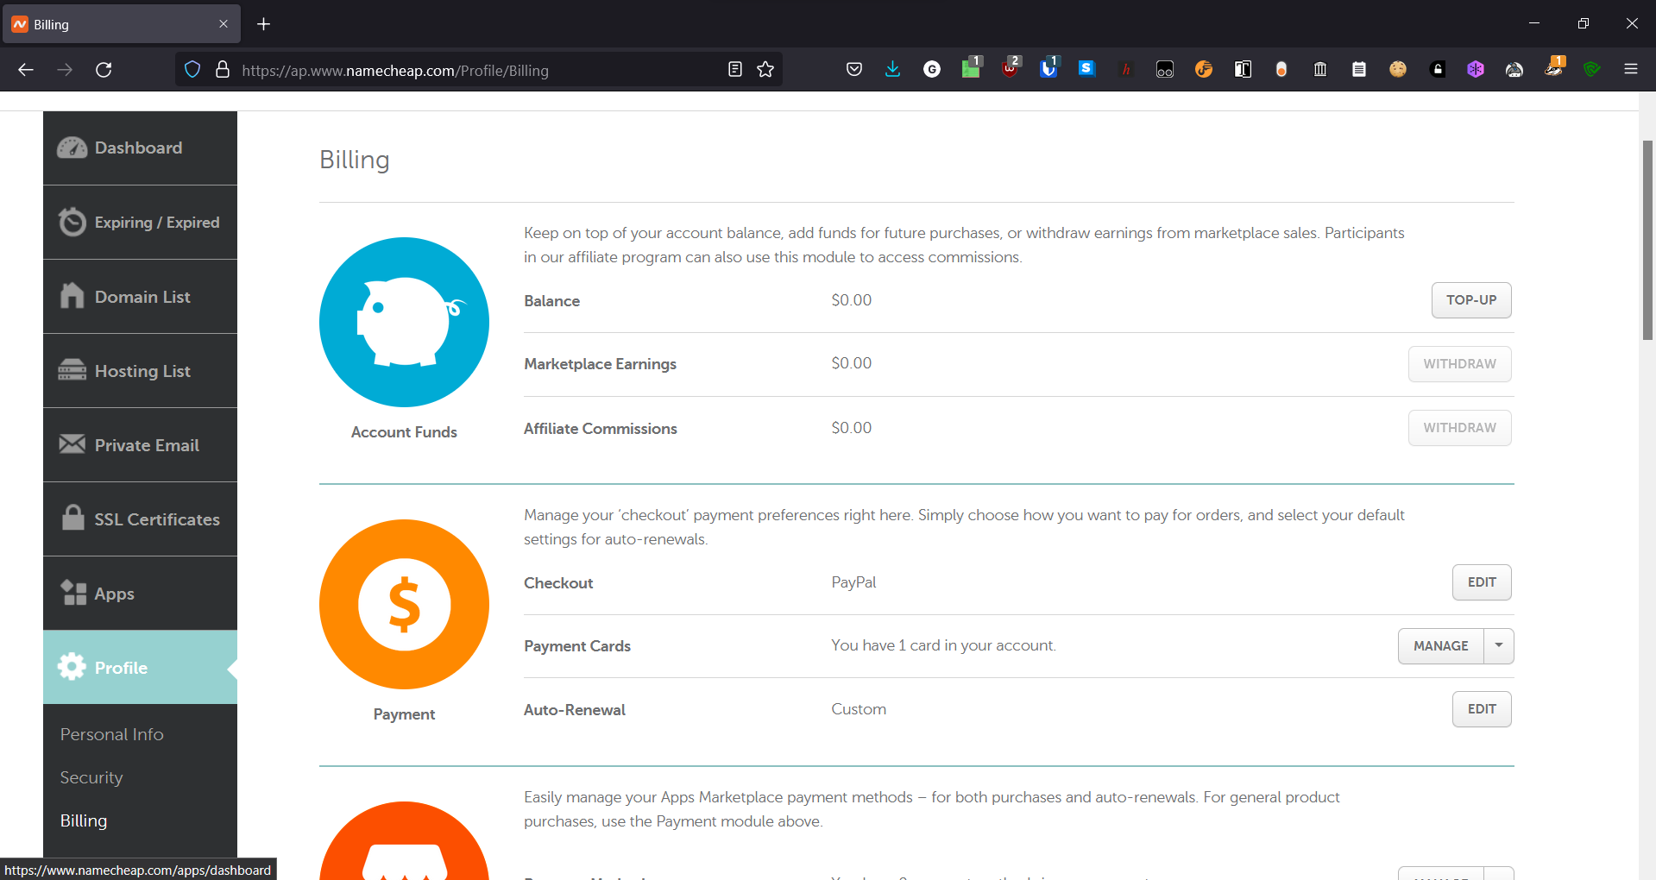The height and width of the screenshot is (880, 1656).
Task: Go back to previous page
Action: tap(26, 70)
